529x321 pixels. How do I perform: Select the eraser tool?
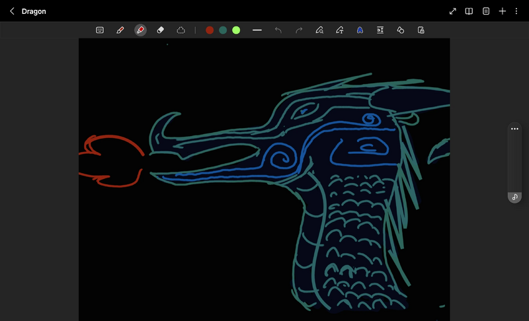point(160,30)
